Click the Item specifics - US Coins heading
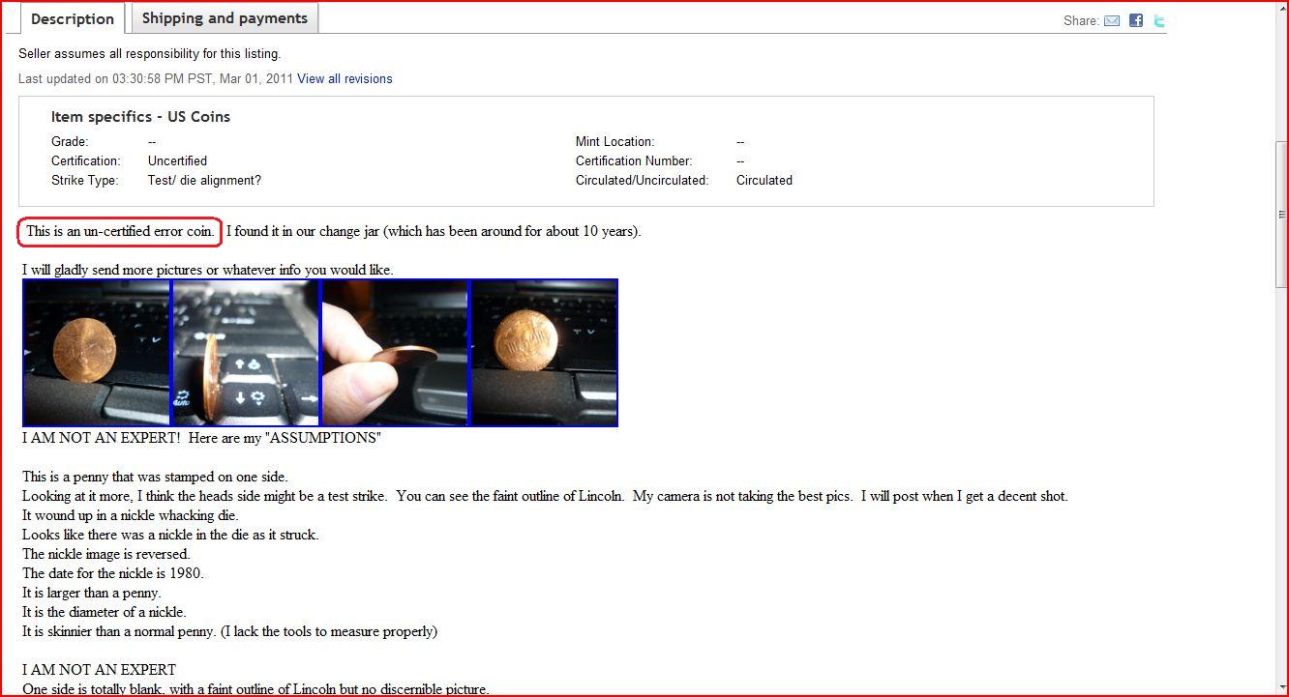This screenshot has height=697, width=1289. [140, 117]
